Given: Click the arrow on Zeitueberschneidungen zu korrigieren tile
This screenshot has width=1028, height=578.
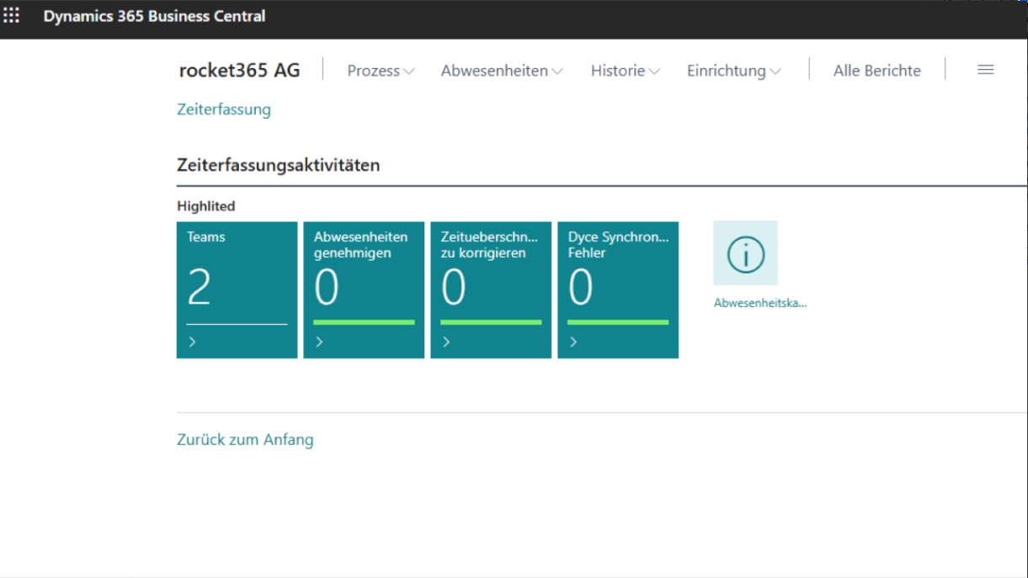Looking at the screenshot, I should point(447,342).
